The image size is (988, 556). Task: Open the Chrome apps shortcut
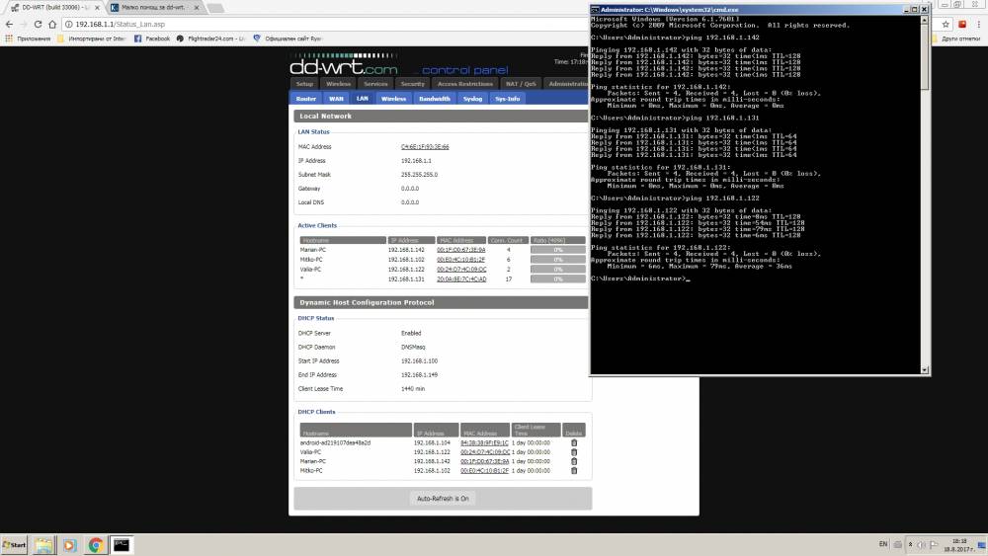click(27, 39)
